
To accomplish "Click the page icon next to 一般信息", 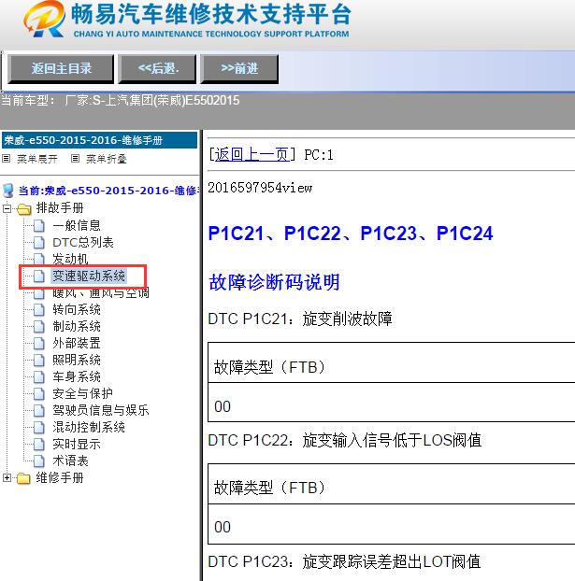I will tap(38, 226).
